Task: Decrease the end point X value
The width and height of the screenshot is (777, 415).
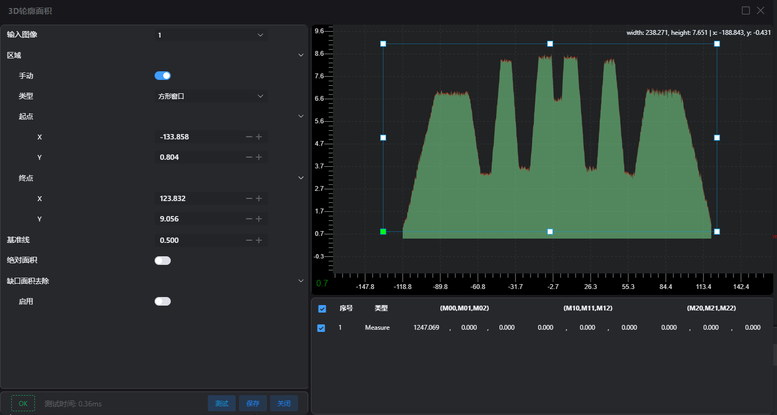Action: click(249, 198)
